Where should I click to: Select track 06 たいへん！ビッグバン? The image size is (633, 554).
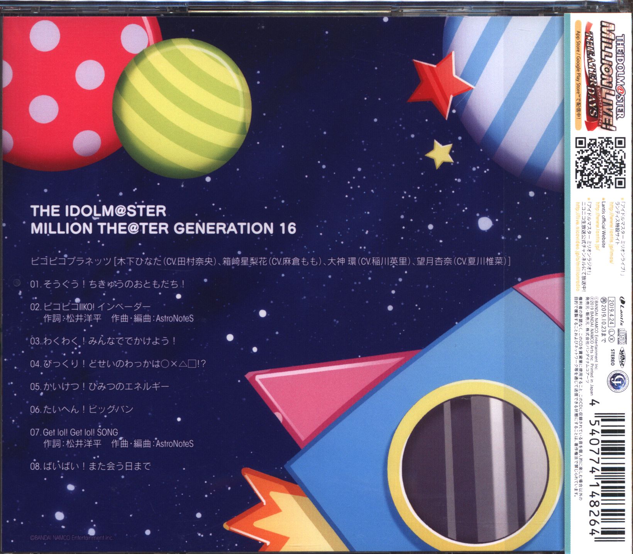point(81,409)
